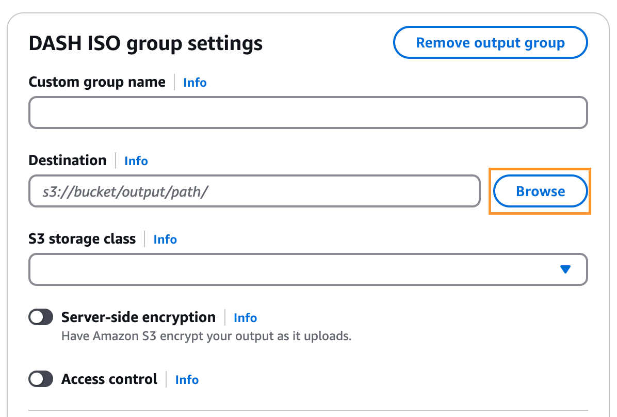Click the DASH ISO group settings heading

pos(145,43)
